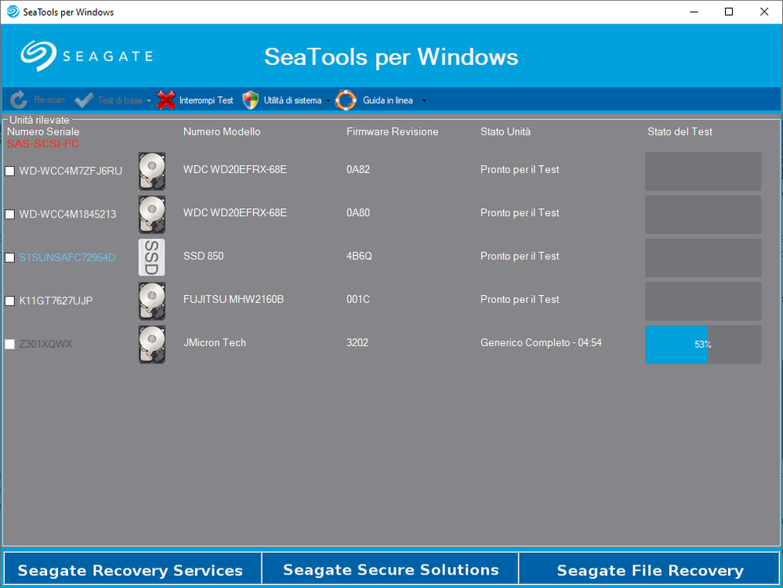Expand the Test di base dropdown arrow
783x588 pixels.
pyautogui.click(x=149, y=101)
